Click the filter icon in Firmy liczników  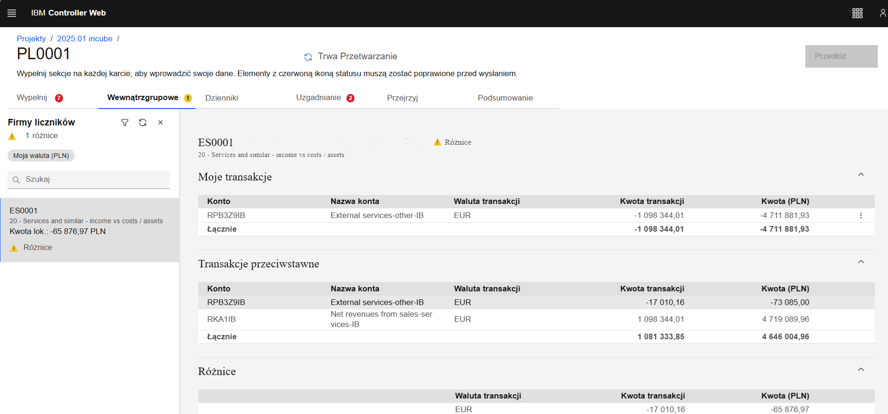(x=125, y=123)
